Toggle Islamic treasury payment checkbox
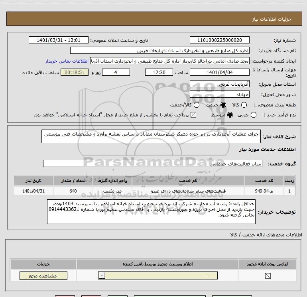This screenshot has width=307, height=297. (193, 115)
